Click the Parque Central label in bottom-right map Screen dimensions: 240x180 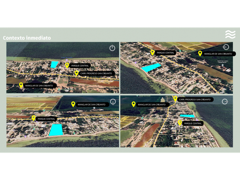point(193,123)
